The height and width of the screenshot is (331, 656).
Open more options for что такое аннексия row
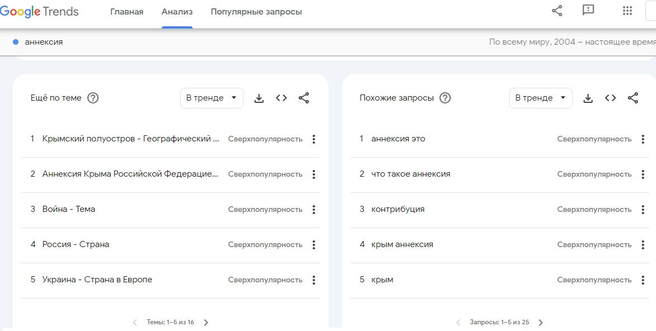pyautogui.click(x=643, y=174)
